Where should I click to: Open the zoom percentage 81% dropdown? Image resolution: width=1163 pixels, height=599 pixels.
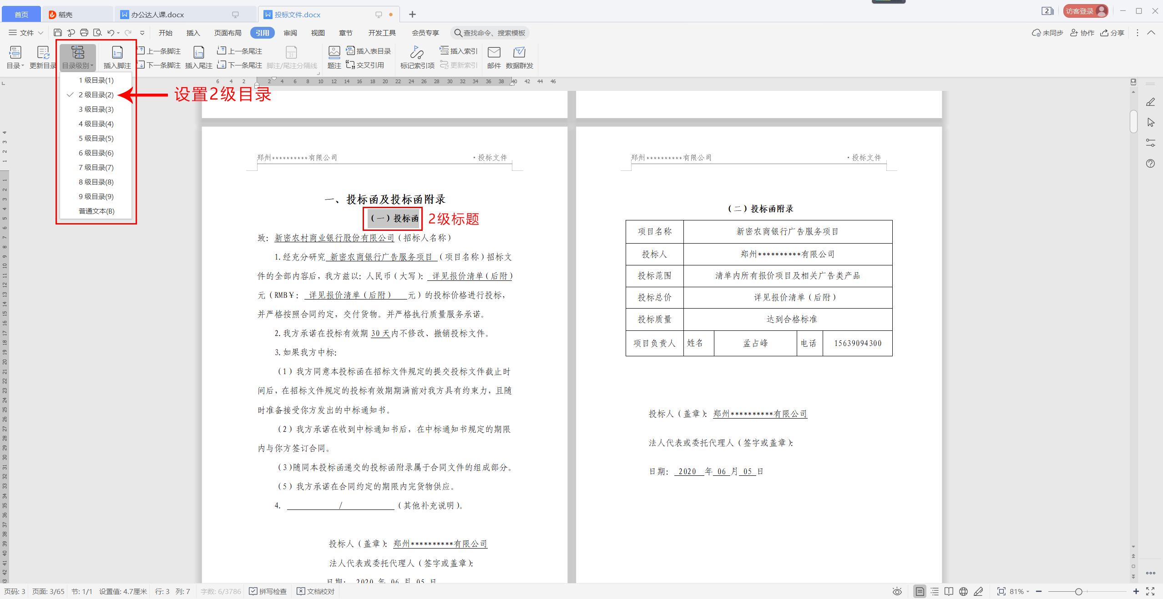point(1020,591)
